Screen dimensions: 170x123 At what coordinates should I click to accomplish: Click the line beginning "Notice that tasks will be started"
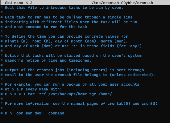point(73,55)
